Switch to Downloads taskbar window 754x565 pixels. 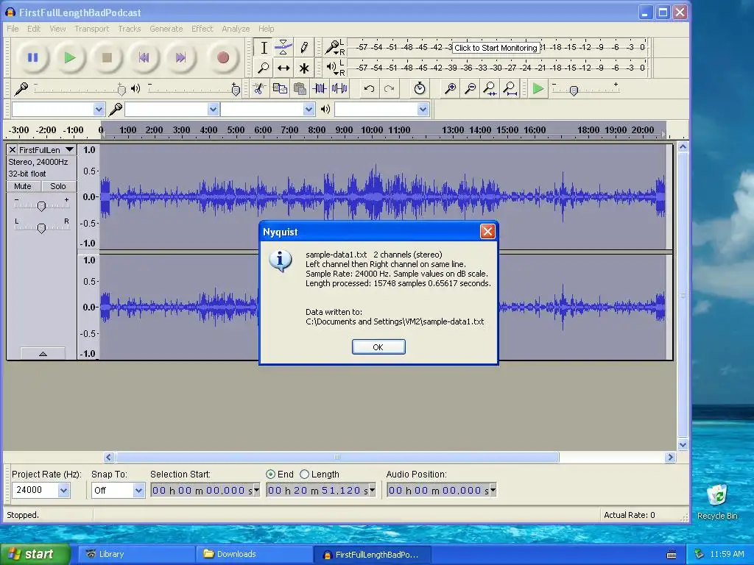click(253, 554)
